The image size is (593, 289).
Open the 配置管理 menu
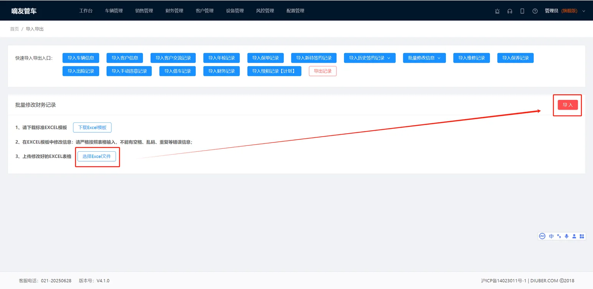[295, 11]
